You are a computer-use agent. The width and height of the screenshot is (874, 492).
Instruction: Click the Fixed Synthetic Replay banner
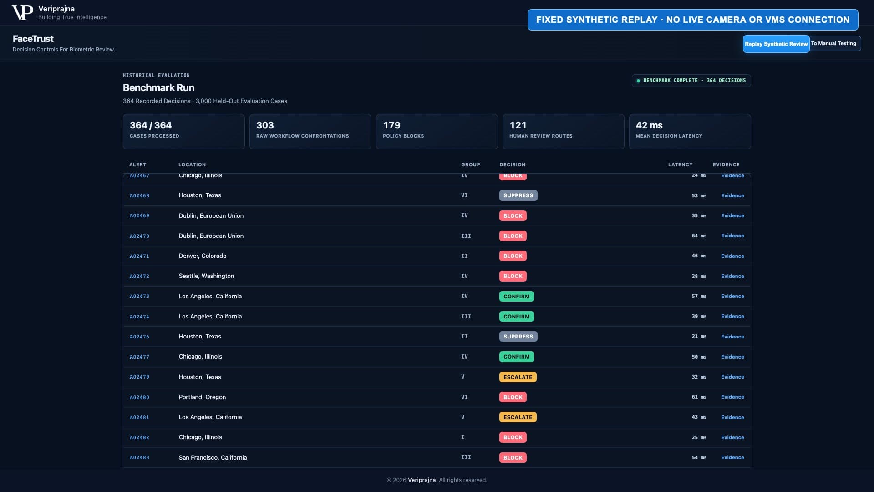point(693,20)
